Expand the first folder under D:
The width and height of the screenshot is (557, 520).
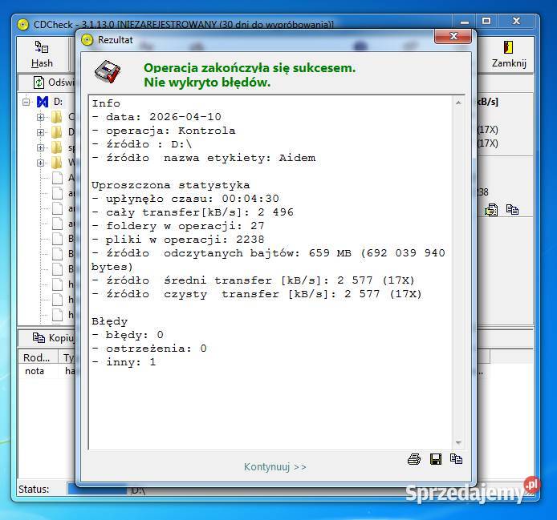(40, 117)
